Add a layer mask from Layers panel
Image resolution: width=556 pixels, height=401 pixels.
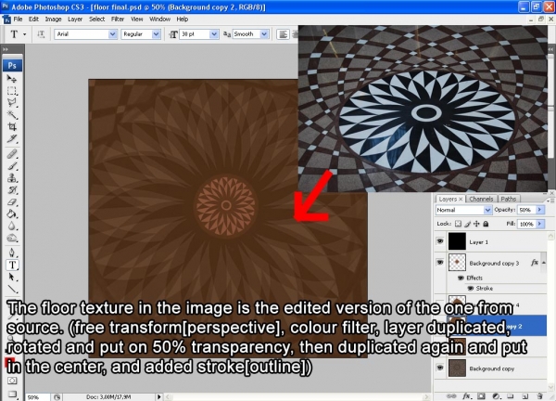[481, 395]
